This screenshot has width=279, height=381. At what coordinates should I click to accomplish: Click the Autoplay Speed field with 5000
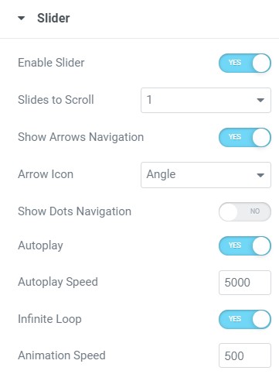(245, 283)
